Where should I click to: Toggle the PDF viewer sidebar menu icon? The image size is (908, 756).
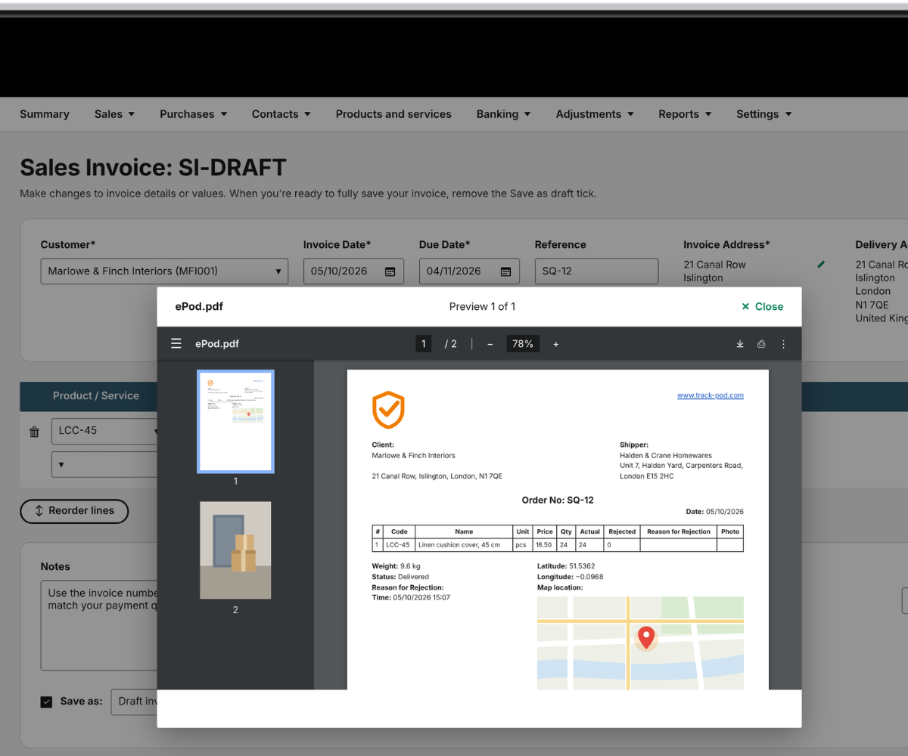pyautogui.click(x=176, y=344)
